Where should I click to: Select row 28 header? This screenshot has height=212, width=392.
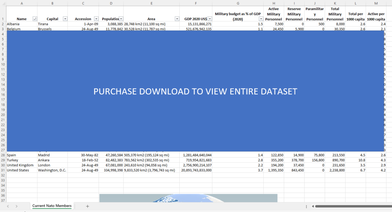click(x=3, y=155)
